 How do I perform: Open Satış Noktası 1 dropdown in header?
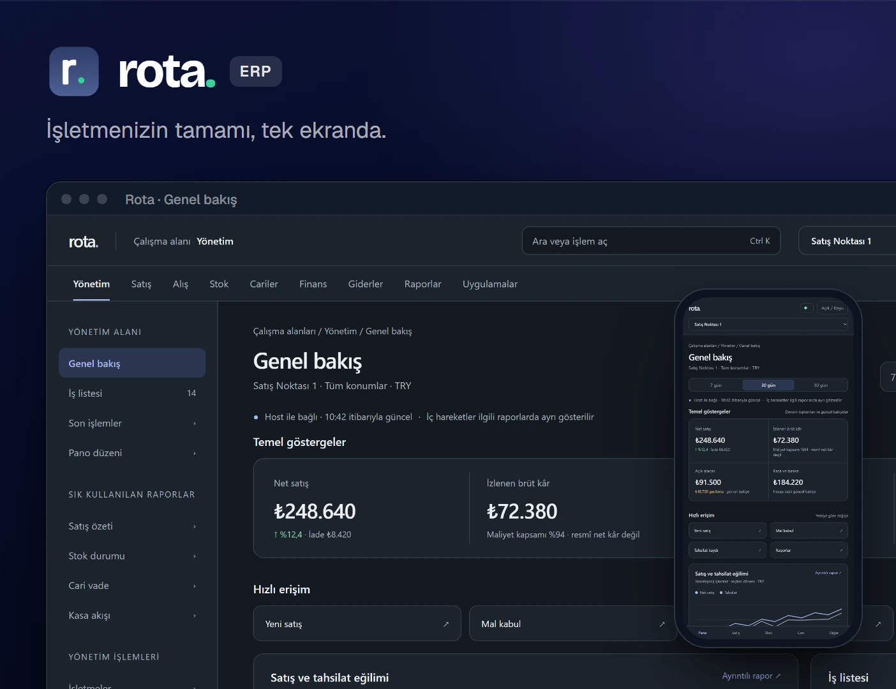tap(847, 241)
